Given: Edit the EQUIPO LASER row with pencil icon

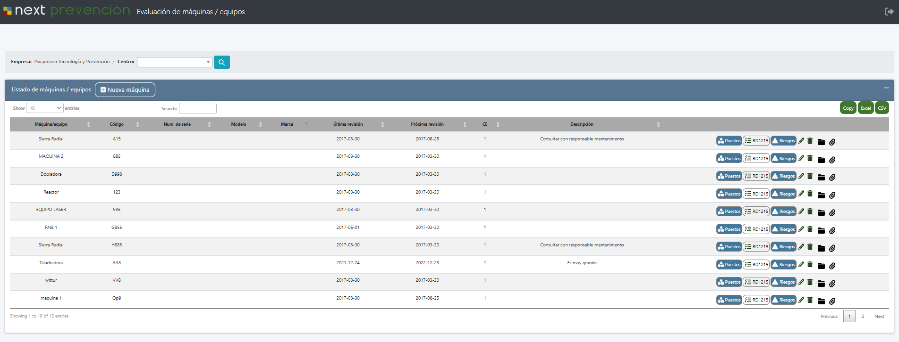Looking at the screenshot, I should 801,211.
